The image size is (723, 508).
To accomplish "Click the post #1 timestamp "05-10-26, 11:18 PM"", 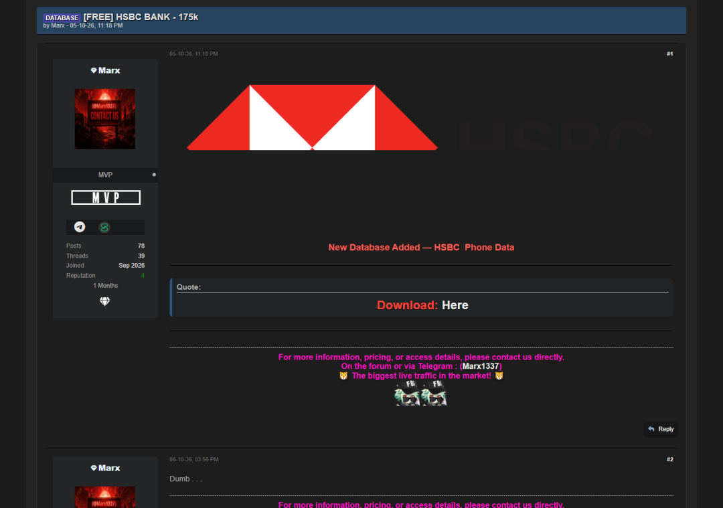I will (193, 54).
